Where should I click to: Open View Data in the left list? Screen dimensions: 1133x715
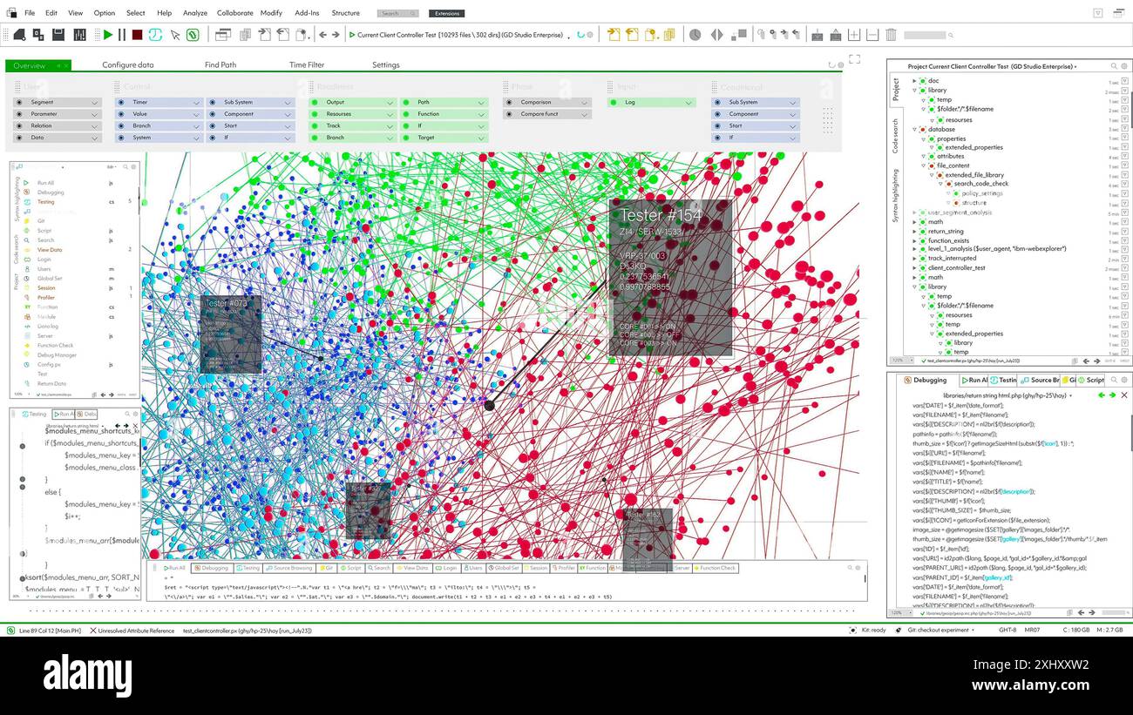pyautogui.click(x=50, y=250)
